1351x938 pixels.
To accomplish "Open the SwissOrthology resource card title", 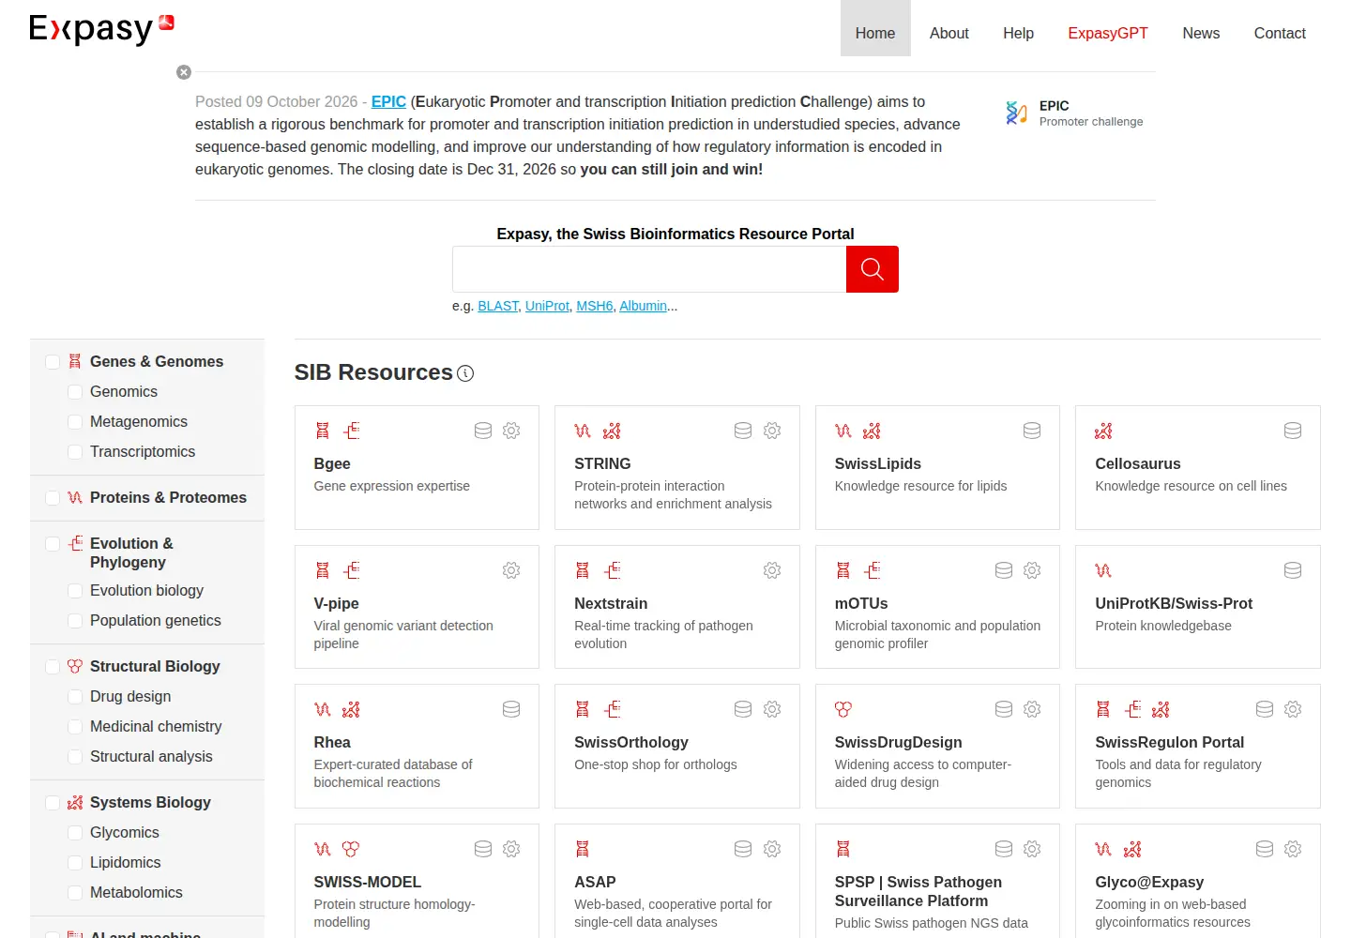I will [x=631, y=742].
